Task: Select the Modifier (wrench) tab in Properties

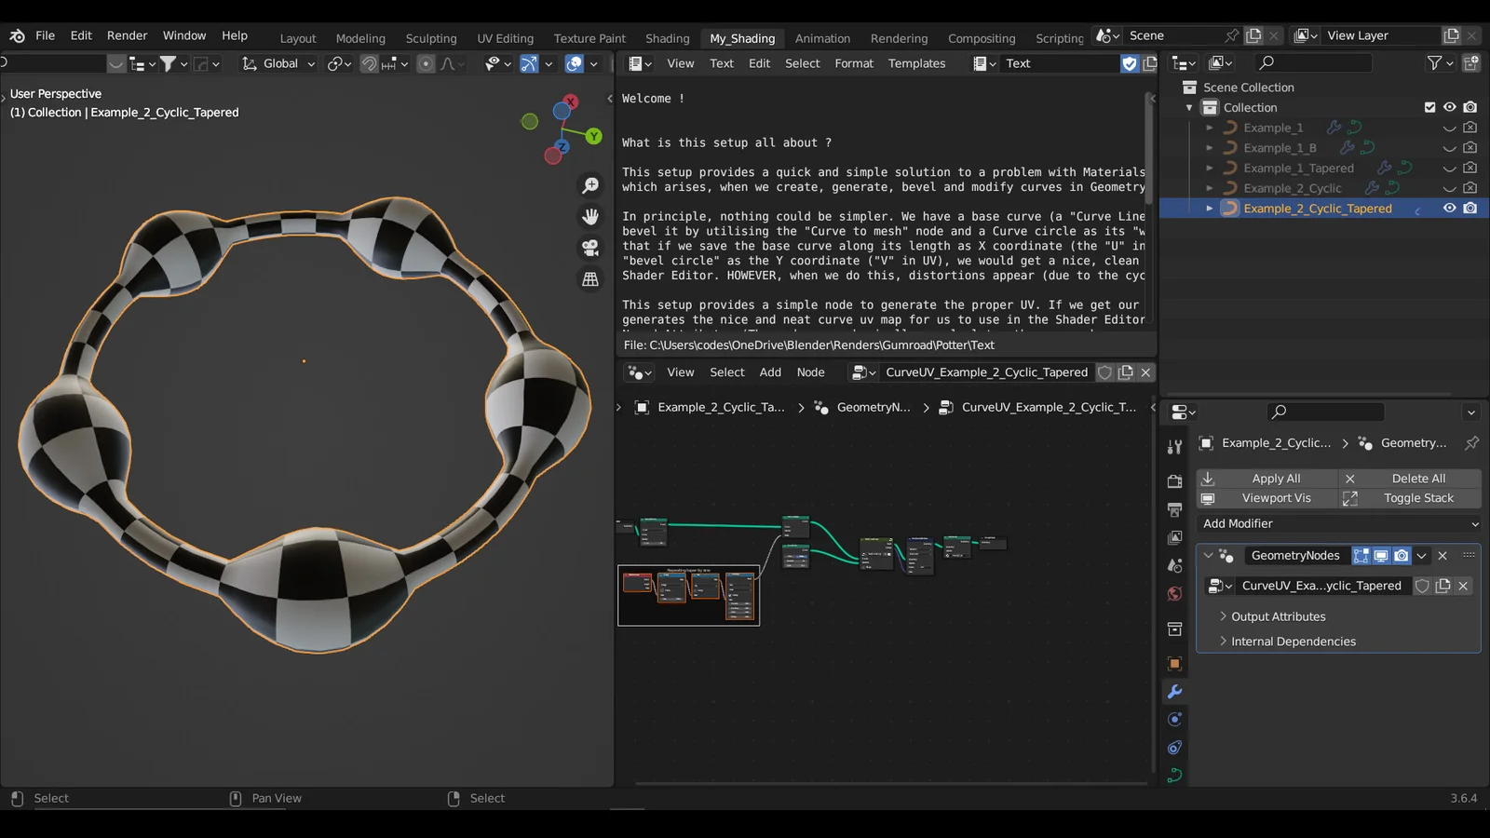Action: tap(1174, 692)
